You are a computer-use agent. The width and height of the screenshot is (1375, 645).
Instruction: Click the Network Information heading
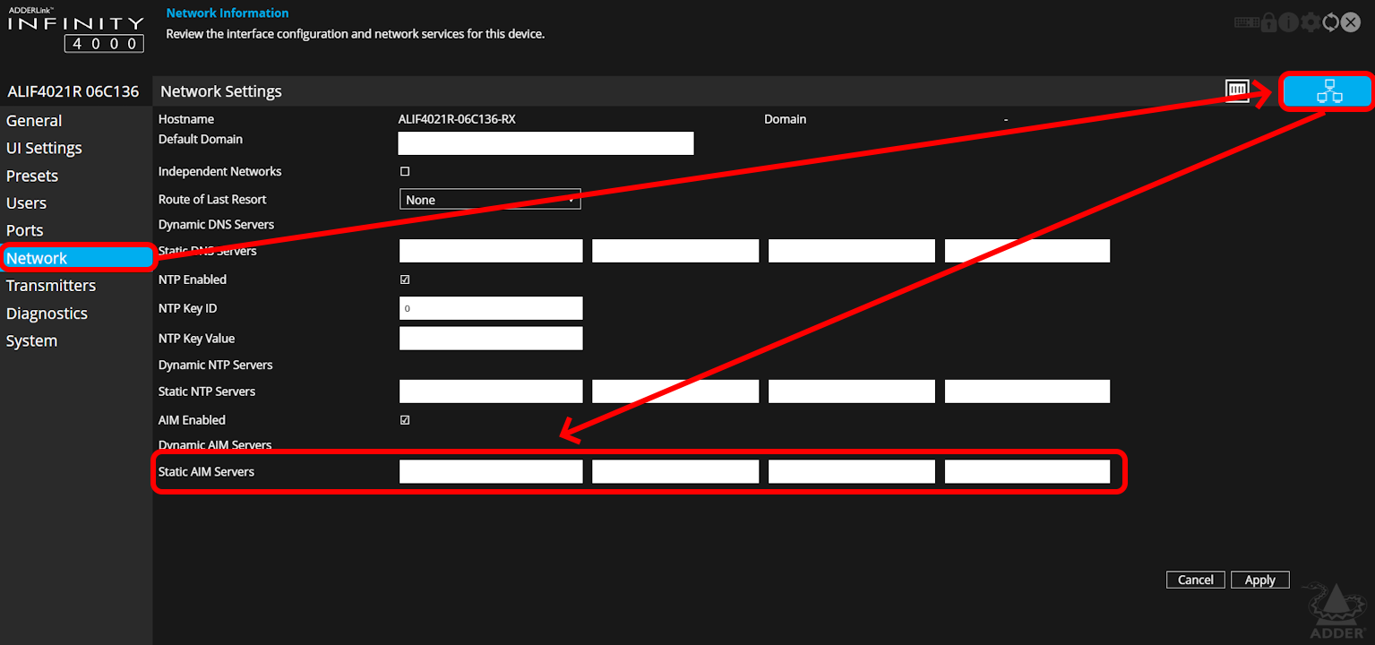click(228, 13)
